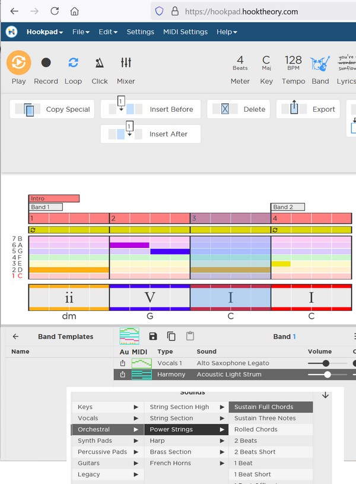This screenshot has width=356, height=484.
Task: Toggle loop marker on measure 1
Action: click(32, 230)
